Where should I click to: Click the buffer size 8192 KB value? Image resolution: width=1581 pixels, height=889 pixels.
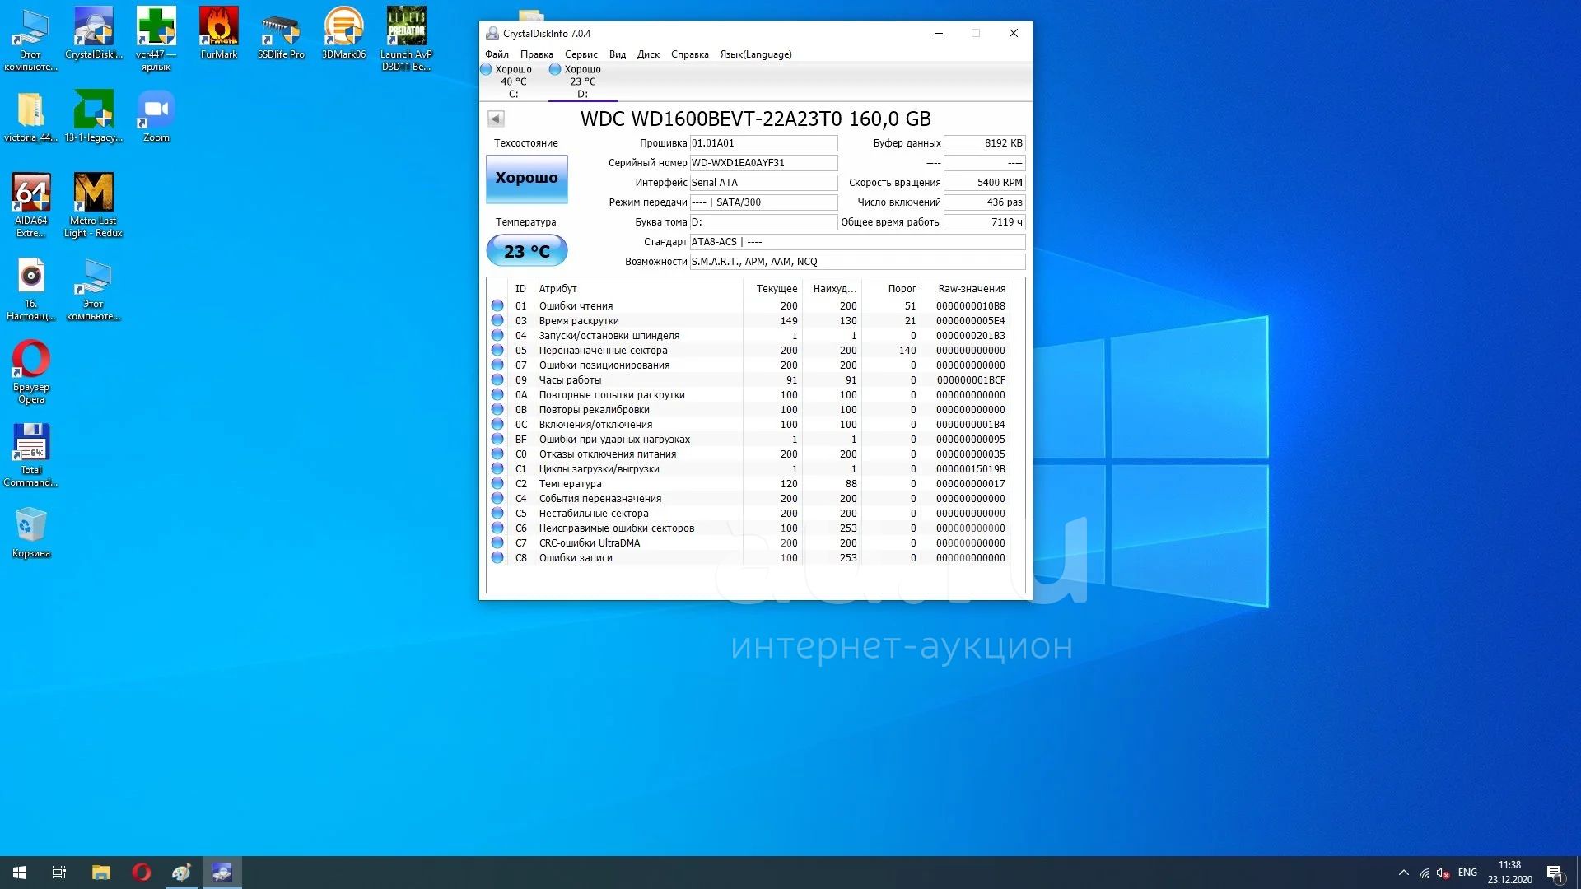(984, 143)
